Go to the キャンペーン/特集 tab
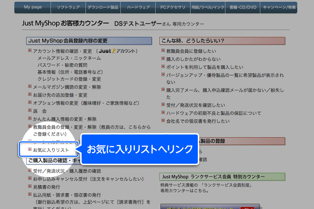The width and height of the screenshot is (314, 209). [279, 7]
